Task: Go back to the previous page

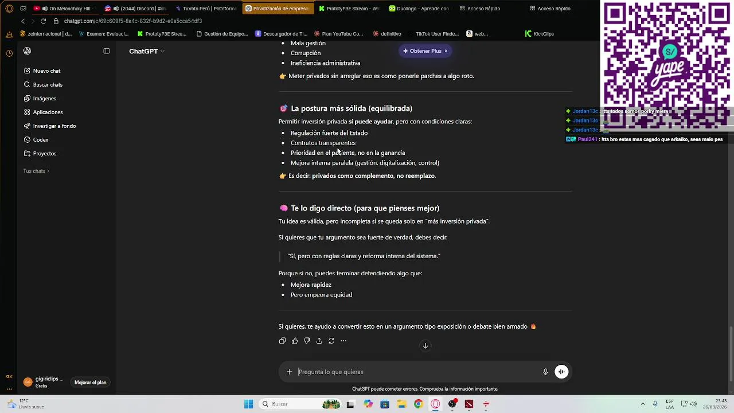Action: click(23, 21)
